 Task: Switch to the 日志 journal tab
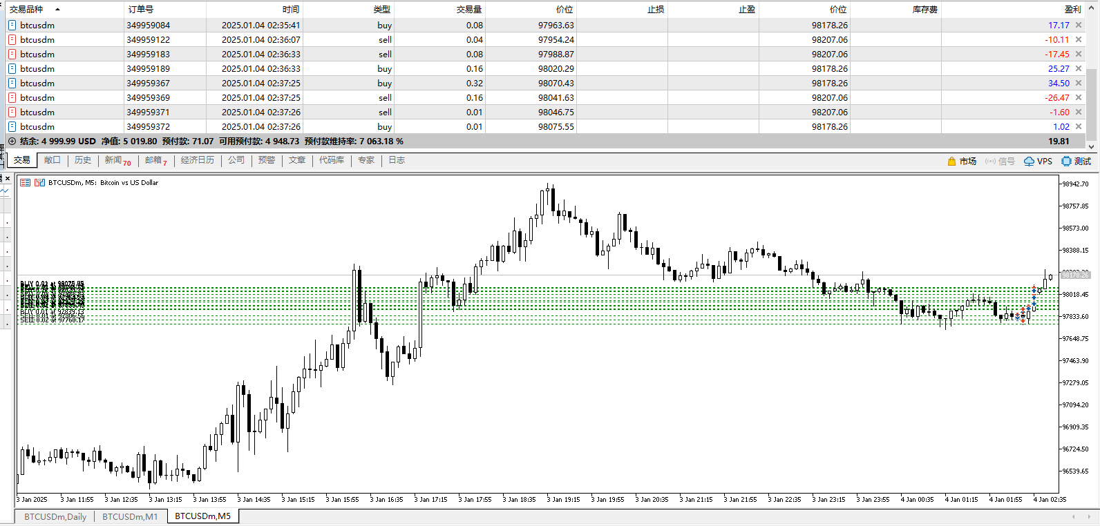tap(397, 160)
